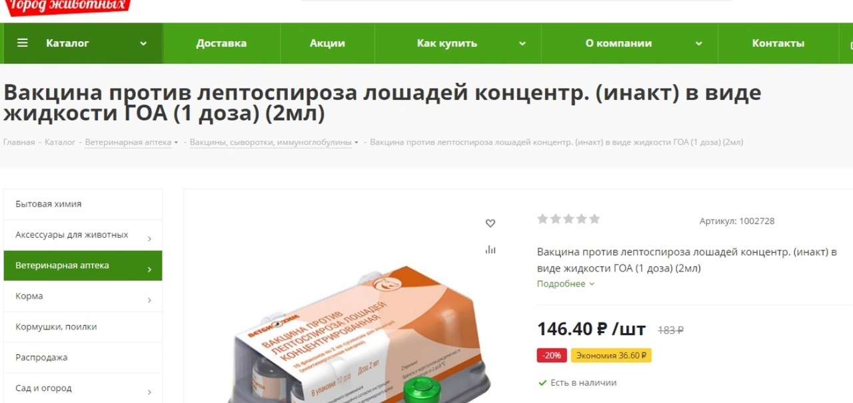Open the Акции menu item
Screen dimensions: 853x403
(327, 43)
